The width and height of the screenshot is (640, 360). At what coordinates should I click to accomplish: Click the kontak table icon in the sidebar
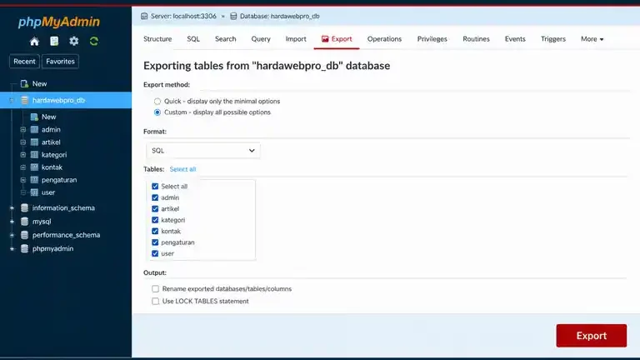pyautogui.click(x=34, y=167)
